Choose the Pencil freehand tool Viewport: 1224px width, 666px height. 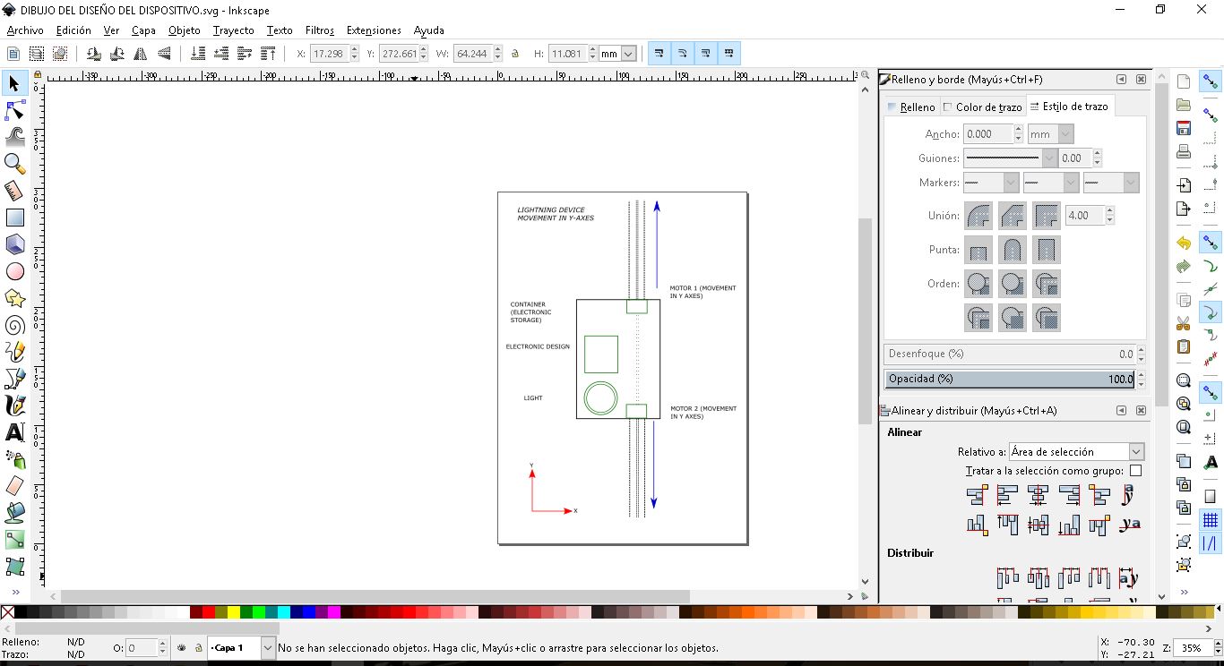click(14, 352)
